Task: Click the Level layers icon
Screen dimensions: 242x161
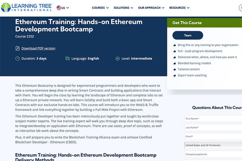Action: click(118, 59)
